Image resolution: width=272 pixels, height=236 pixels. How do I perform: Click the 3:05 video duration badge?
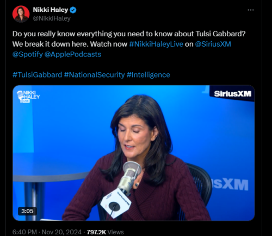pos(27,211)
